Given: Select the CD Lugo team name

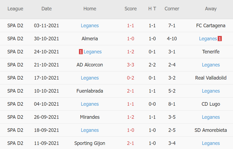Looking at the screenshot, I should (x=211, y=104).
